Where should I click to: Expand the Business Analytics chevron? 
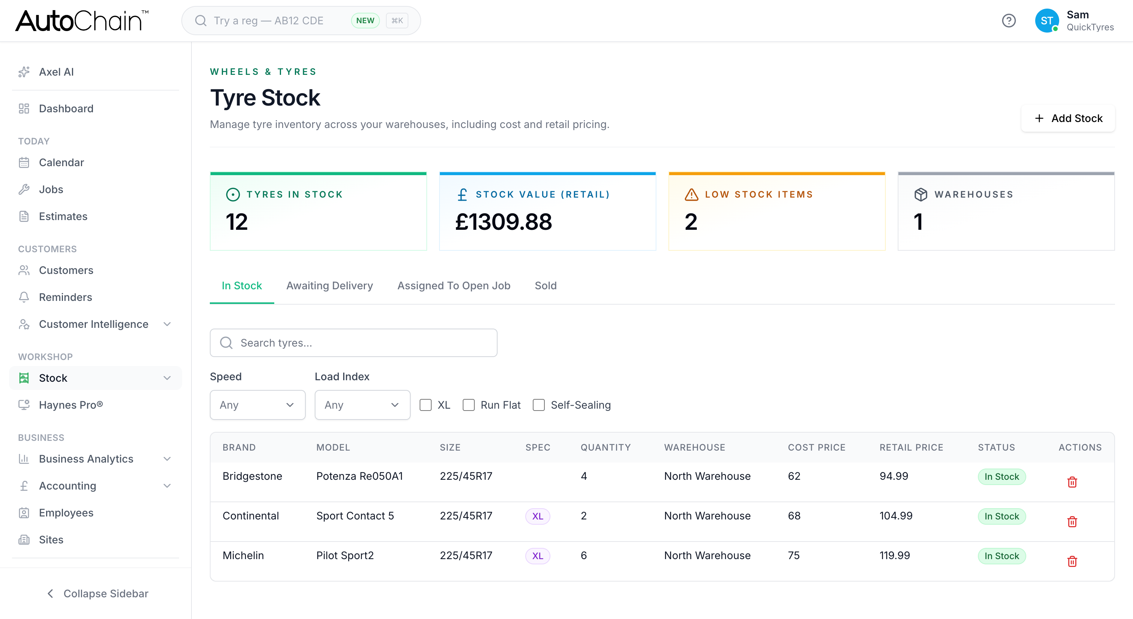(x=167, y=459)
